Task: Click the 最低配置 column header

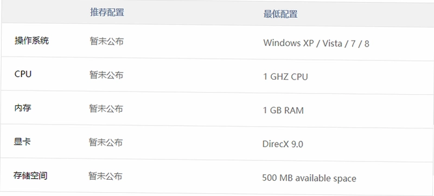Action: tap(280, 14)
